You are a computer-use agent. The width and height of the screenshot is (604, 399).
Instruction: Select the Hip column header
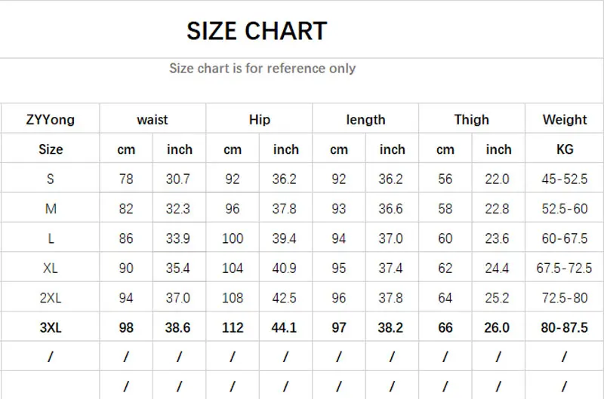pyautogui.click(x=259, y=119)
